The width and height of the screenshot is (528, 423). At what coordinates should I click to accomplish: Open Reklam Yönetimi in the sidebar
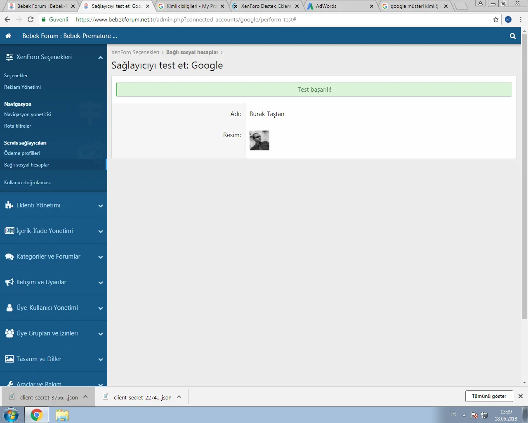point(22,87)
